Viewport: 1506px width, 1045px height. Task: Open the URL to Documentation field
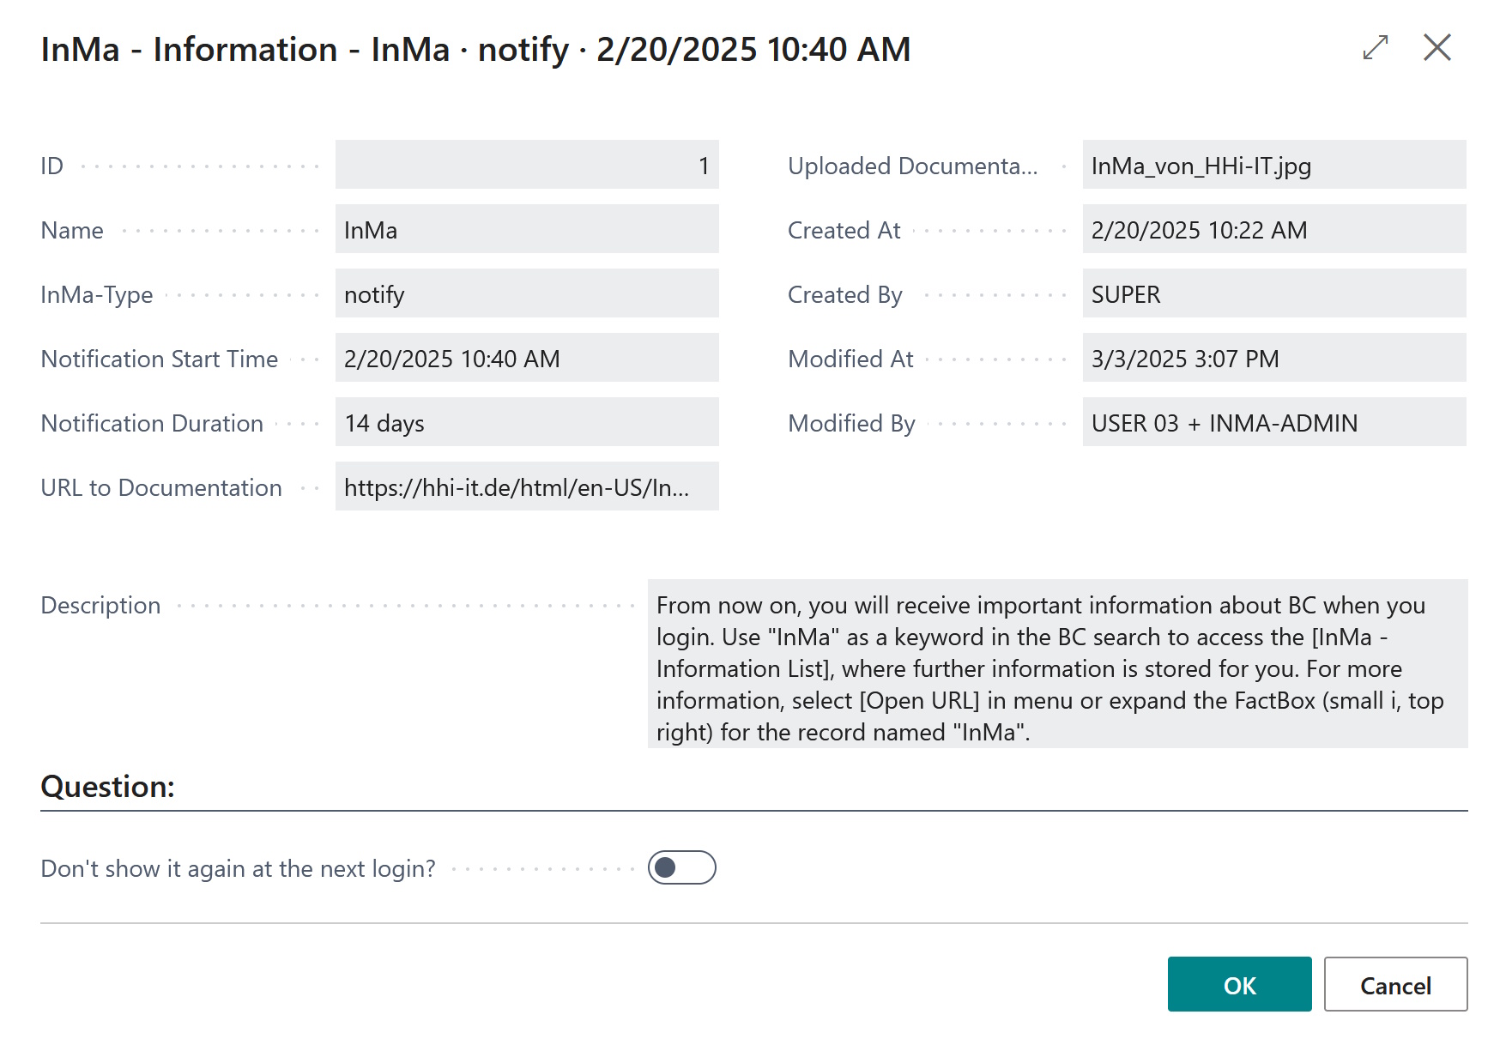[526, 486]
